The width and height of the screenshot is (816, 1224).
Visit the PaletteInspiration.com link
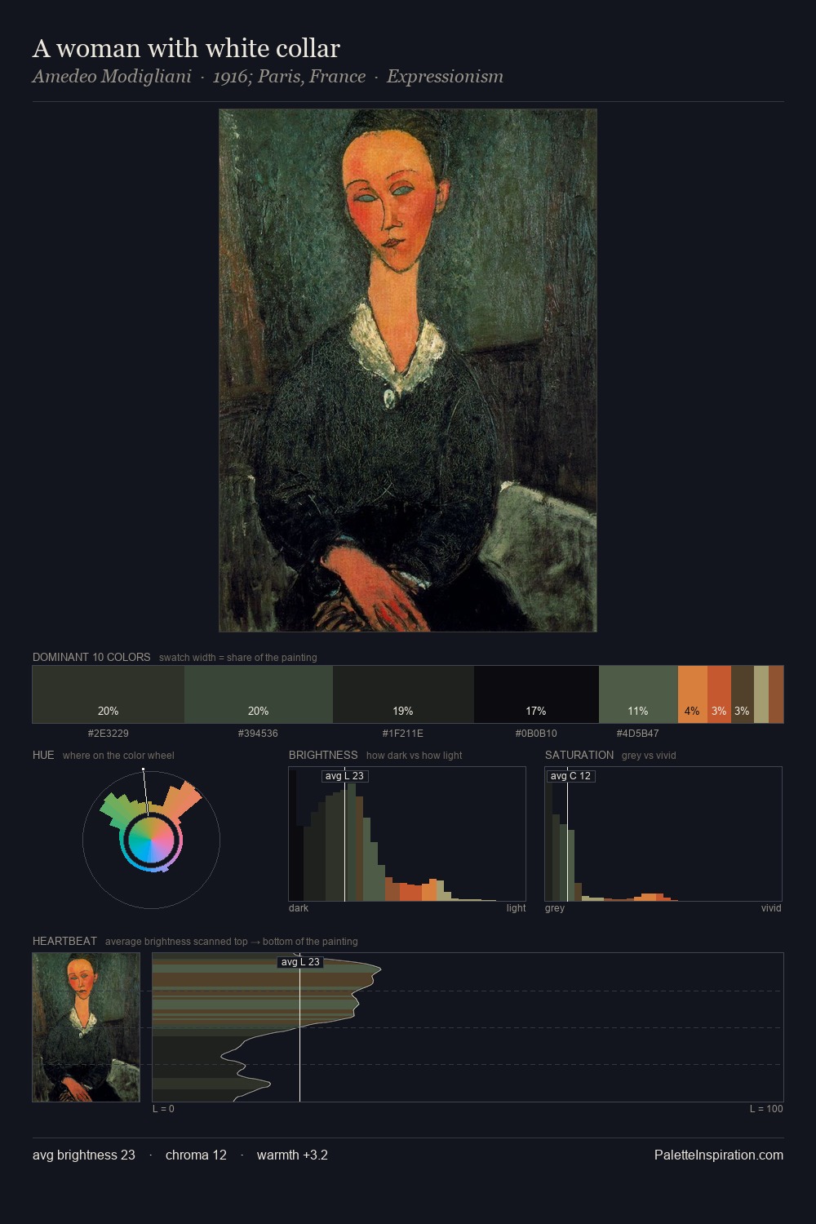click(x=719, y=1155)
